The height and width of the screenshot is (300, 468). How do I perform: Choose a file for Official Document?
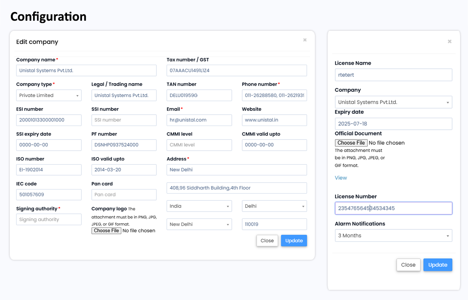click(351, 143)
